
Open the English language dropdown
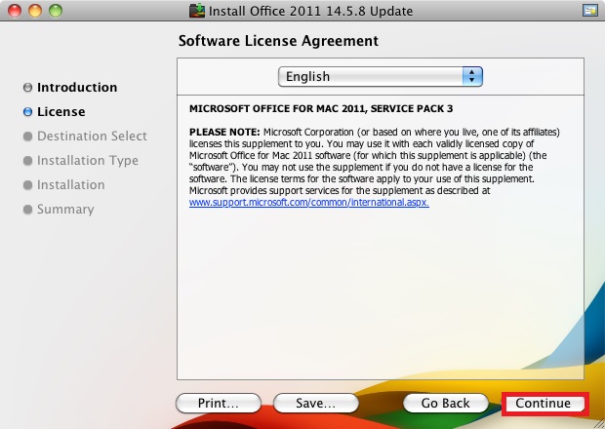381,76
